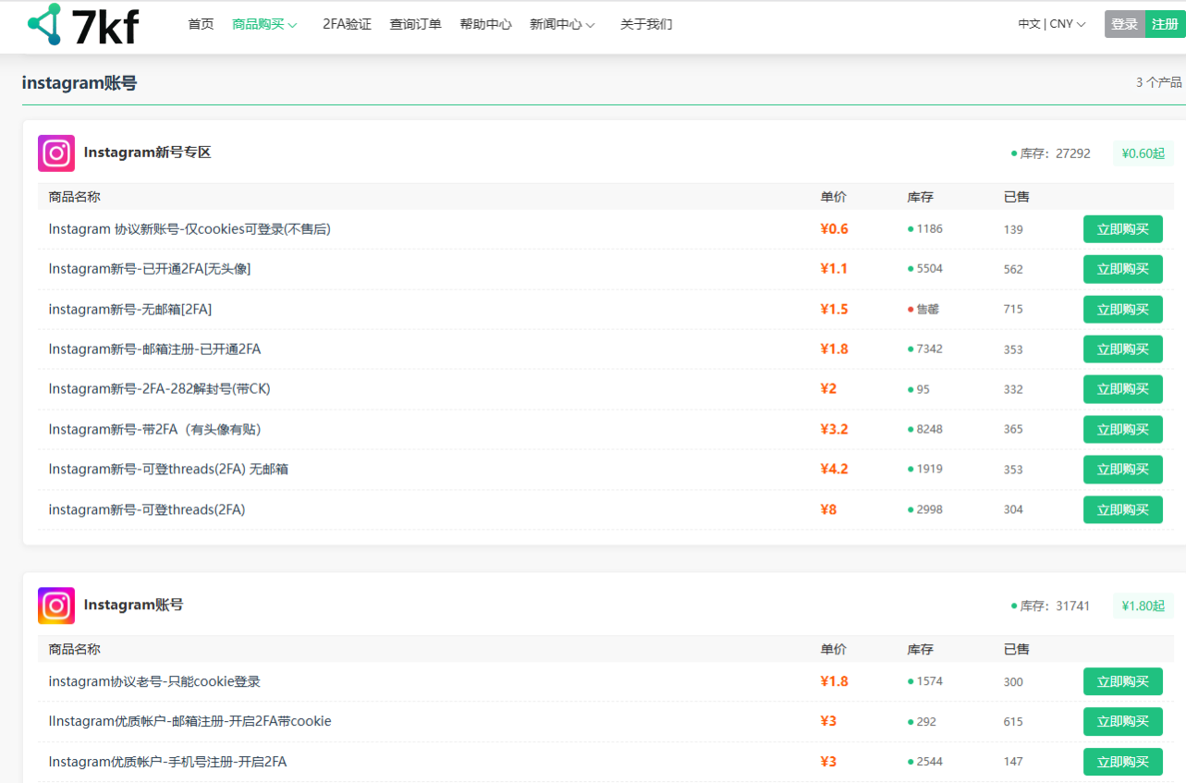Click the instagram账号 page heading
This screenshot has height=783, width=1186.
(79, 83)
